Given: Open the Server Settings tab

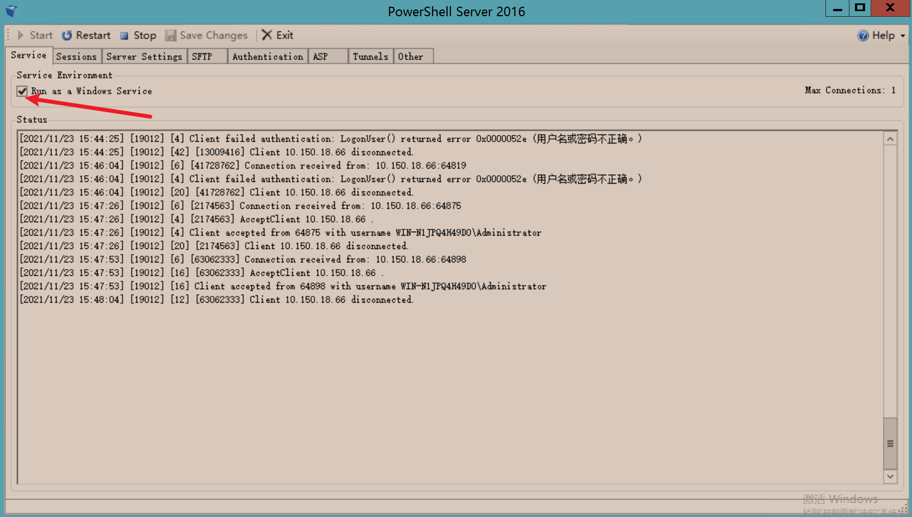Looking at the screenshot, I should click(x=144, y=56).
